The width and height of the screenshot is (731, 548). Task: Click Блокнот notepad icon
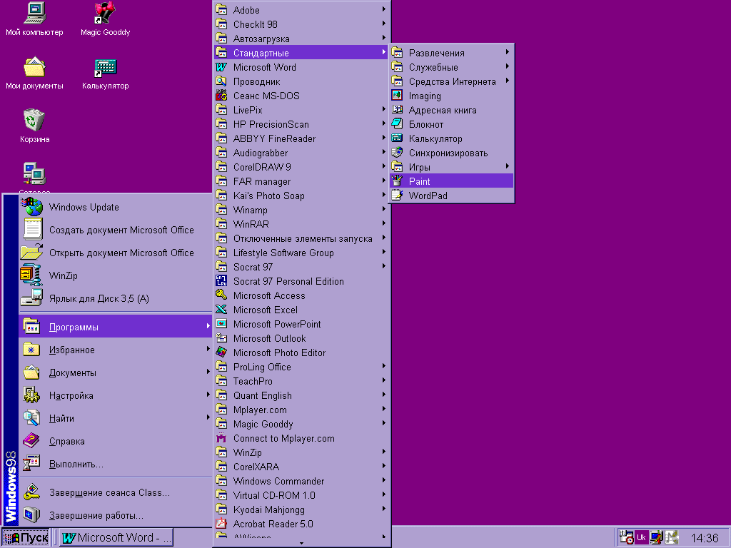click(x=397, y=124)
